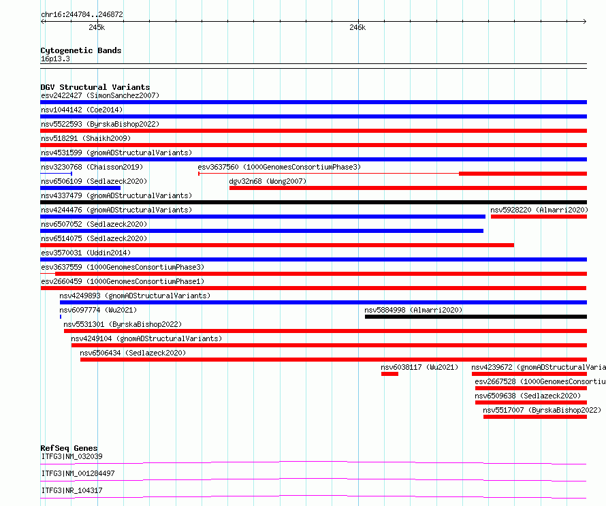Image resolution: width=606 pixels, height=506 pixels.
Task: Click esv3637560 (1000GenomesConsortiumPhase3) label
Action: point(279,167)
